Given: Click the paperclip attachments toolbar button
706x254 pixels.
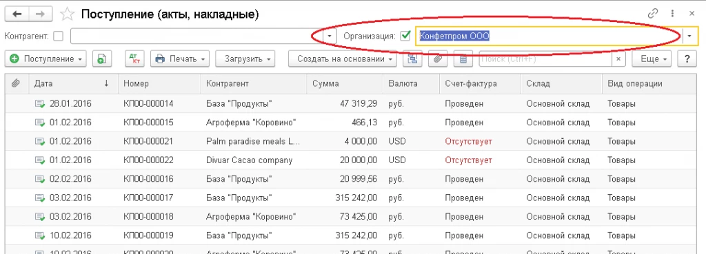Looking at the screenshot, I should (438, 59).
